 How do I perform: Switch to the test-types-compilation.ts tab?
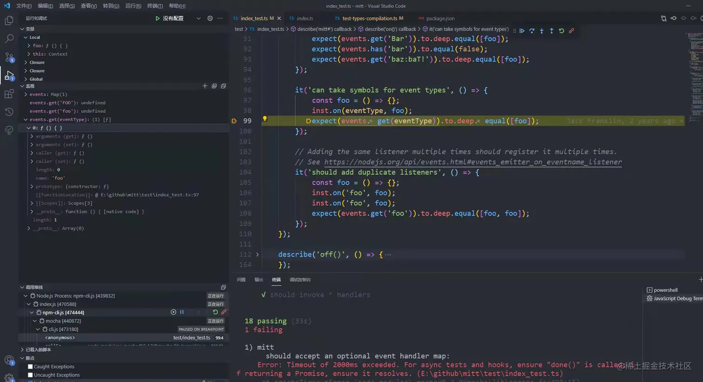[369, 19]
